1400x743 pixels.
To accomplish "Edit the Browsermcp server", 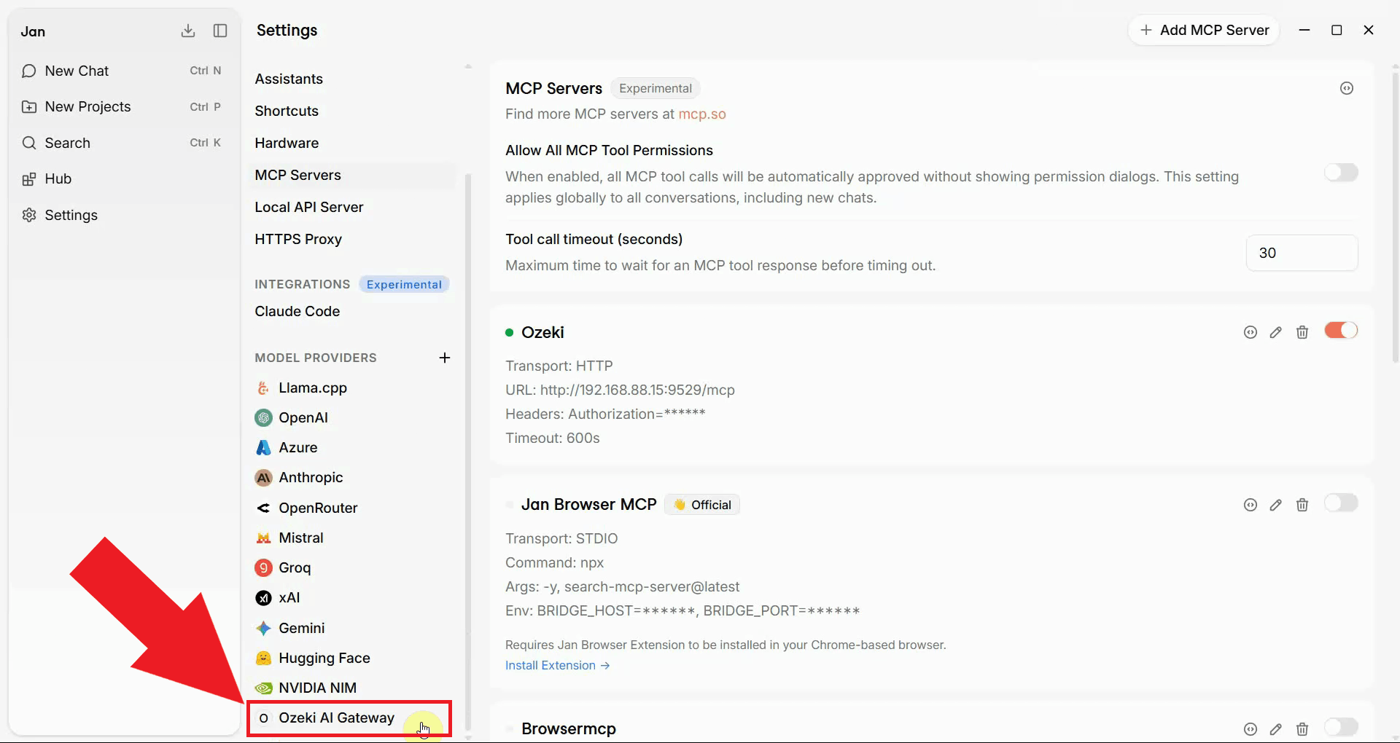I will [1276, 729].
